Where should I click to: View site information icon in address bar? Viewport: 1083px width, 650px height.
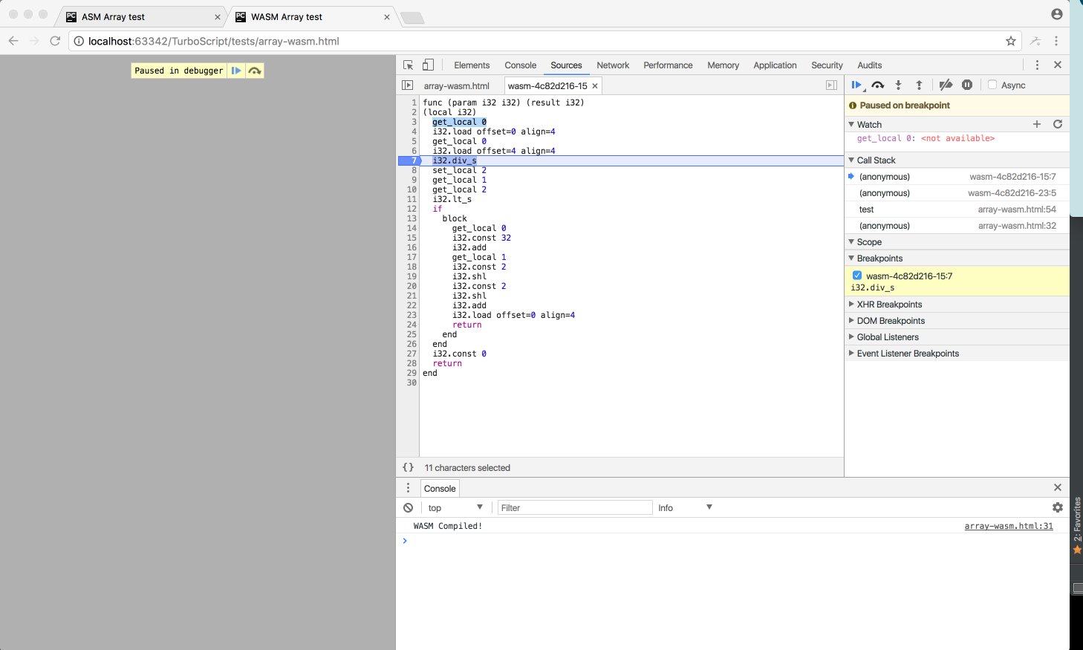pos(79,41)
